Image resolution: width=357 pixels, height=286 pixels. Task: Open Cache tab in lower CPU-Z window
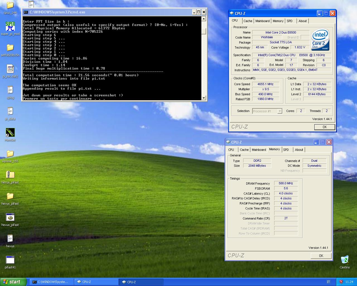tap(244, 150)
